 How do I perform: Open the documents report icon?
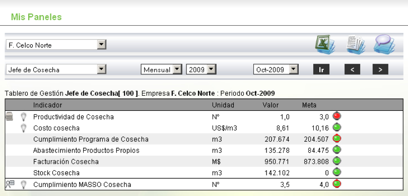click(x=356, y=44)
